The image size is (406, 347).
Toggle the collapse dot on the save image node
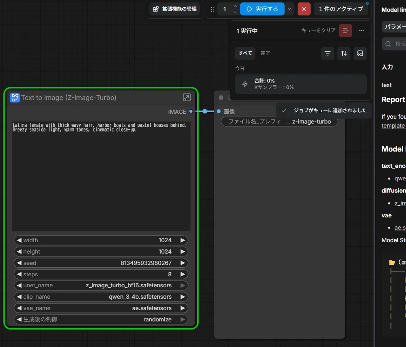[221, 98]
